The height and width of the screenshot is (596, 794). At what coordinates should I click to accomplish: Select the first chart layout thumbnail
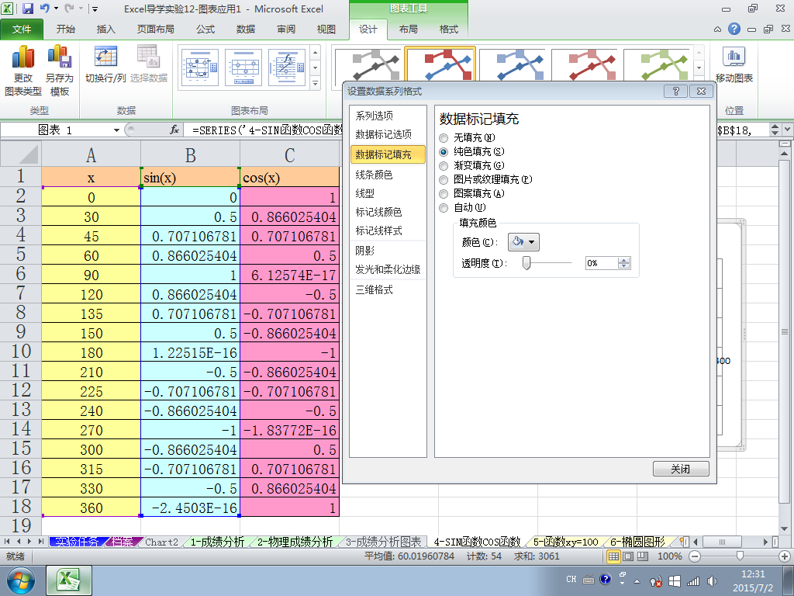tap(200, 68)
